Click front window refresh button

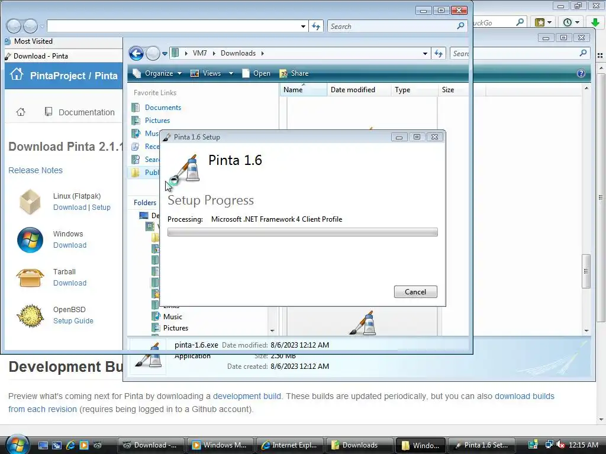pyautogui.click(x=316, y=26)
